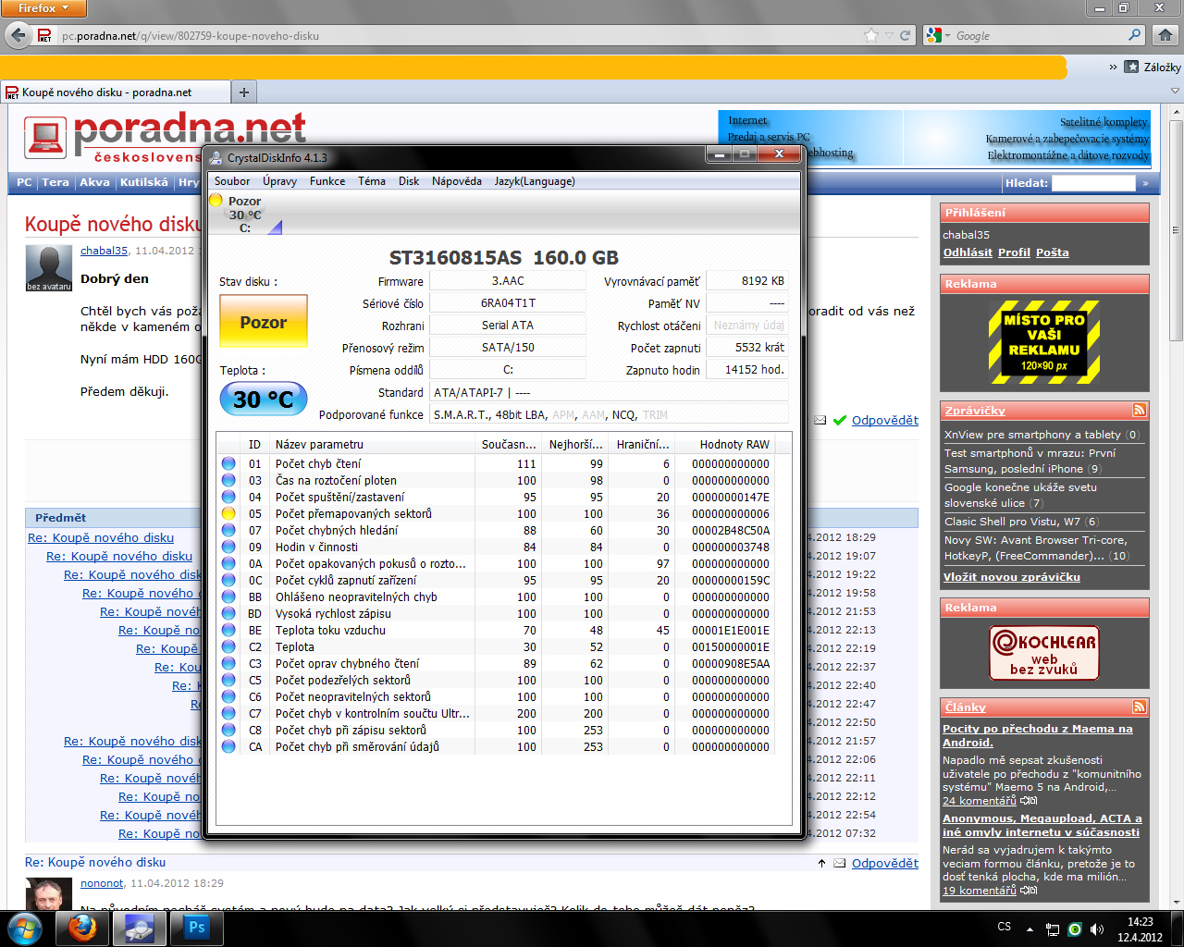The width and height of the screenshot is (1184, 947).
Task: Open a new tab with plus button
Action: pyautogui.click(x=244, y=92)
